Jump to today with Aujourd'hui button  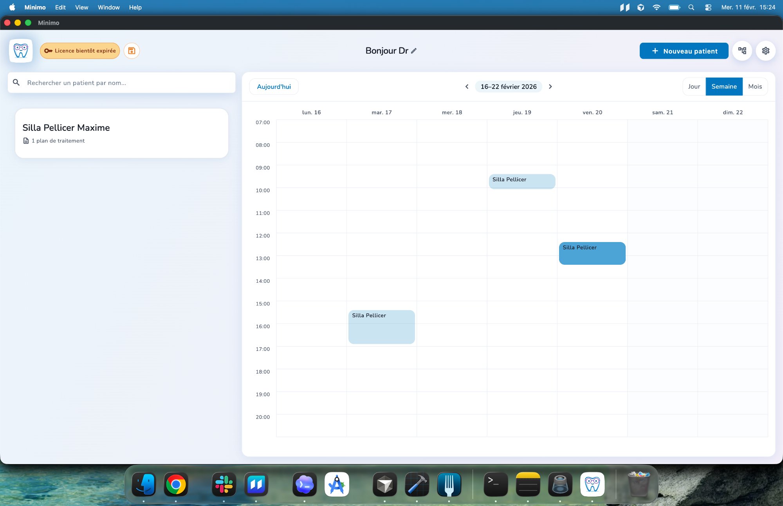(273, 87)
